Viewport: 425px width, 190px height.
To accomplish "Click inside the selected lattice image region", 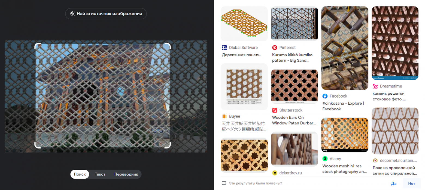I will (x=103, y=95).
